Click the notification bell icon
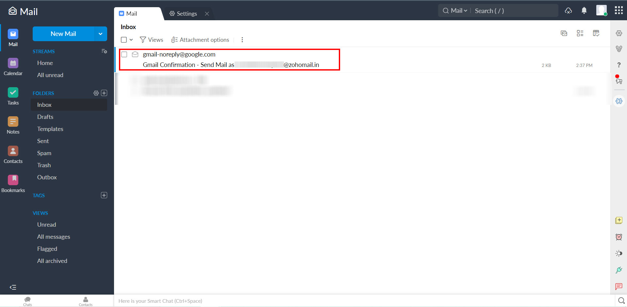The width and height of the screenshot is (627, 307). (584, 10)
